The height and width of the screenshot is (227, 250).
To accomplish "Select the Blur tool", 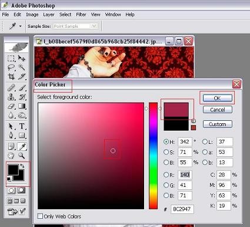I will 11,116.
